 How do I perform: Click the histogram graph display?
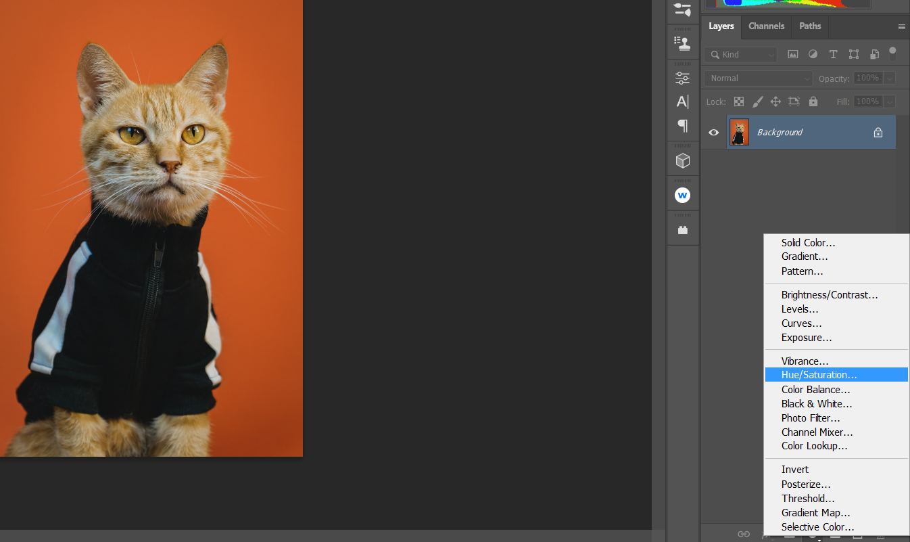[786, 3]
